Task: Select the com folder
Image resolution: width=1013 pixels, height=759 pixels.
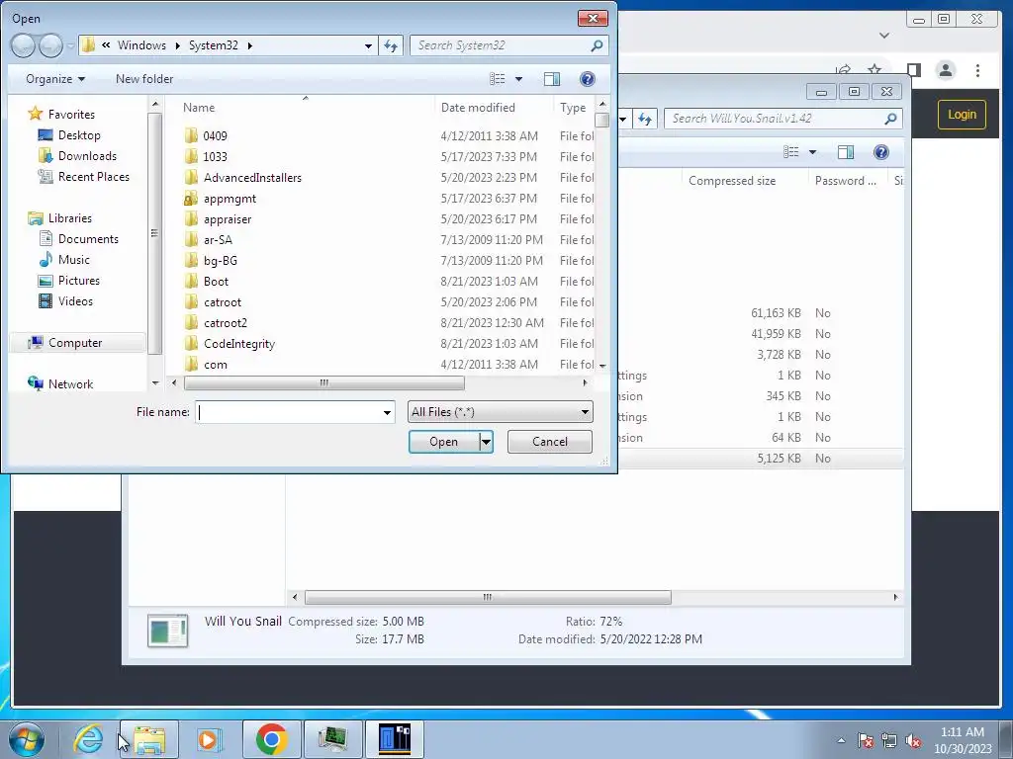Action: coord(215,364)
